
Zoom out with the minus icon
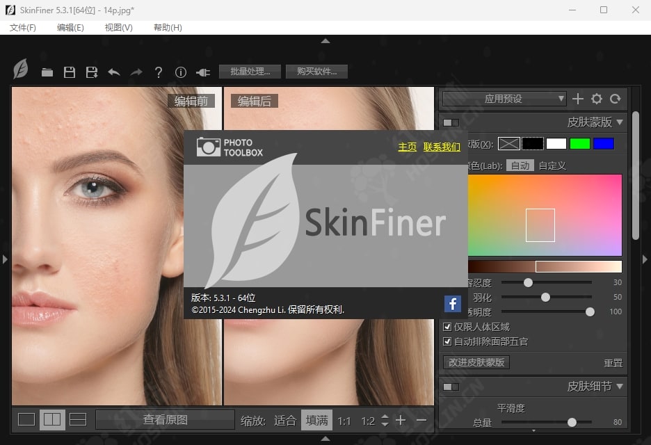click(421, 420)
